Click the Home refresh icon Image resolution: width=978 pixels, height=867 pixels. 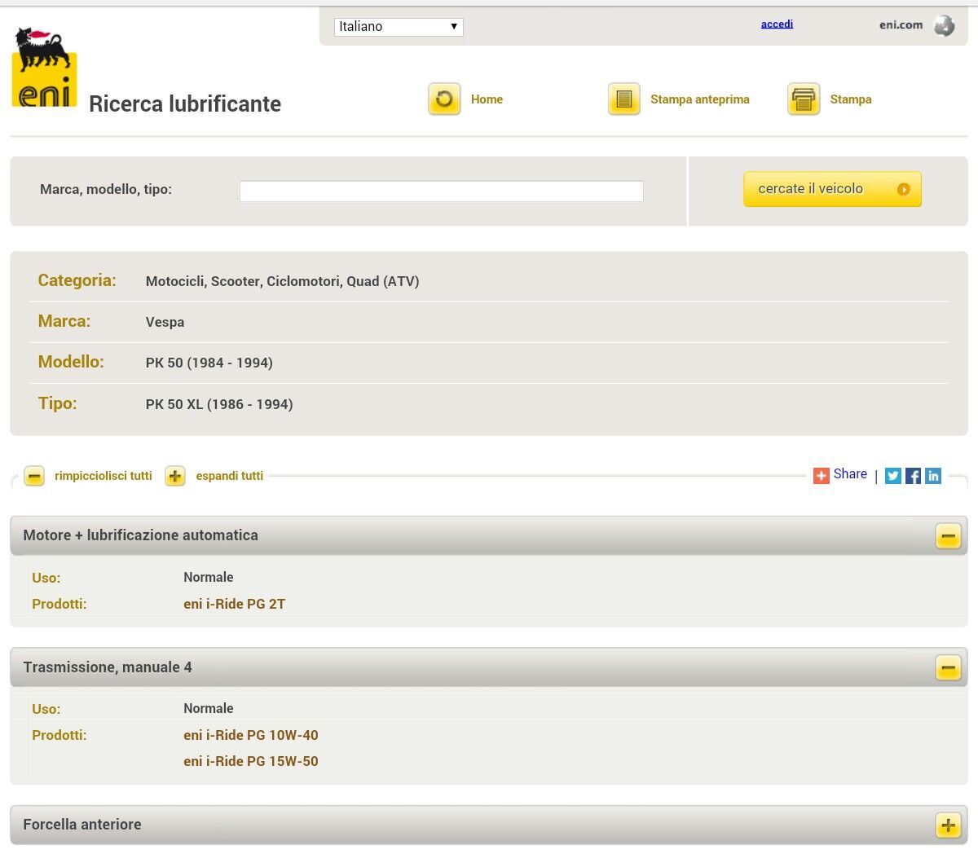pos(444,99)
